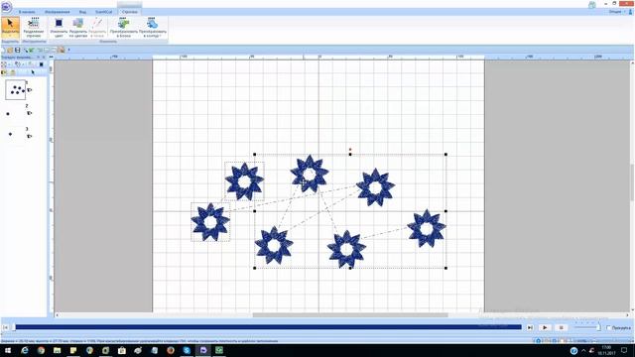
Task: Open the round application menu button
Action: tap(7, 7)
